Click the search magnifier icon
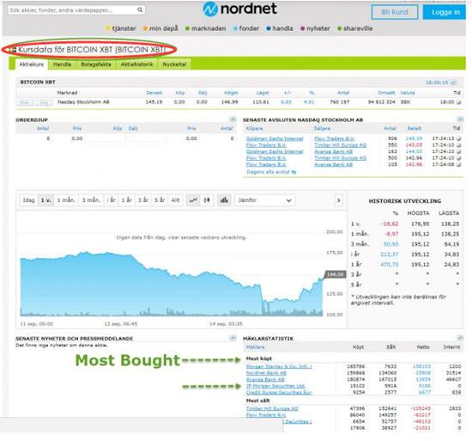This screenshot has width=472, height=441. tap(140, 10)
